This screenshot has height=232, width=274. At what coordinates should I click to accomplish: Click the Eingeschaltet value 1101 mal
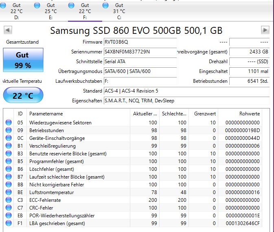pos(249,71)
